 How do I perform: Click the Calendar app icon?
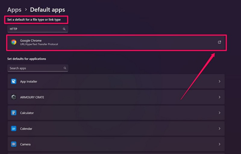point(14,128)
